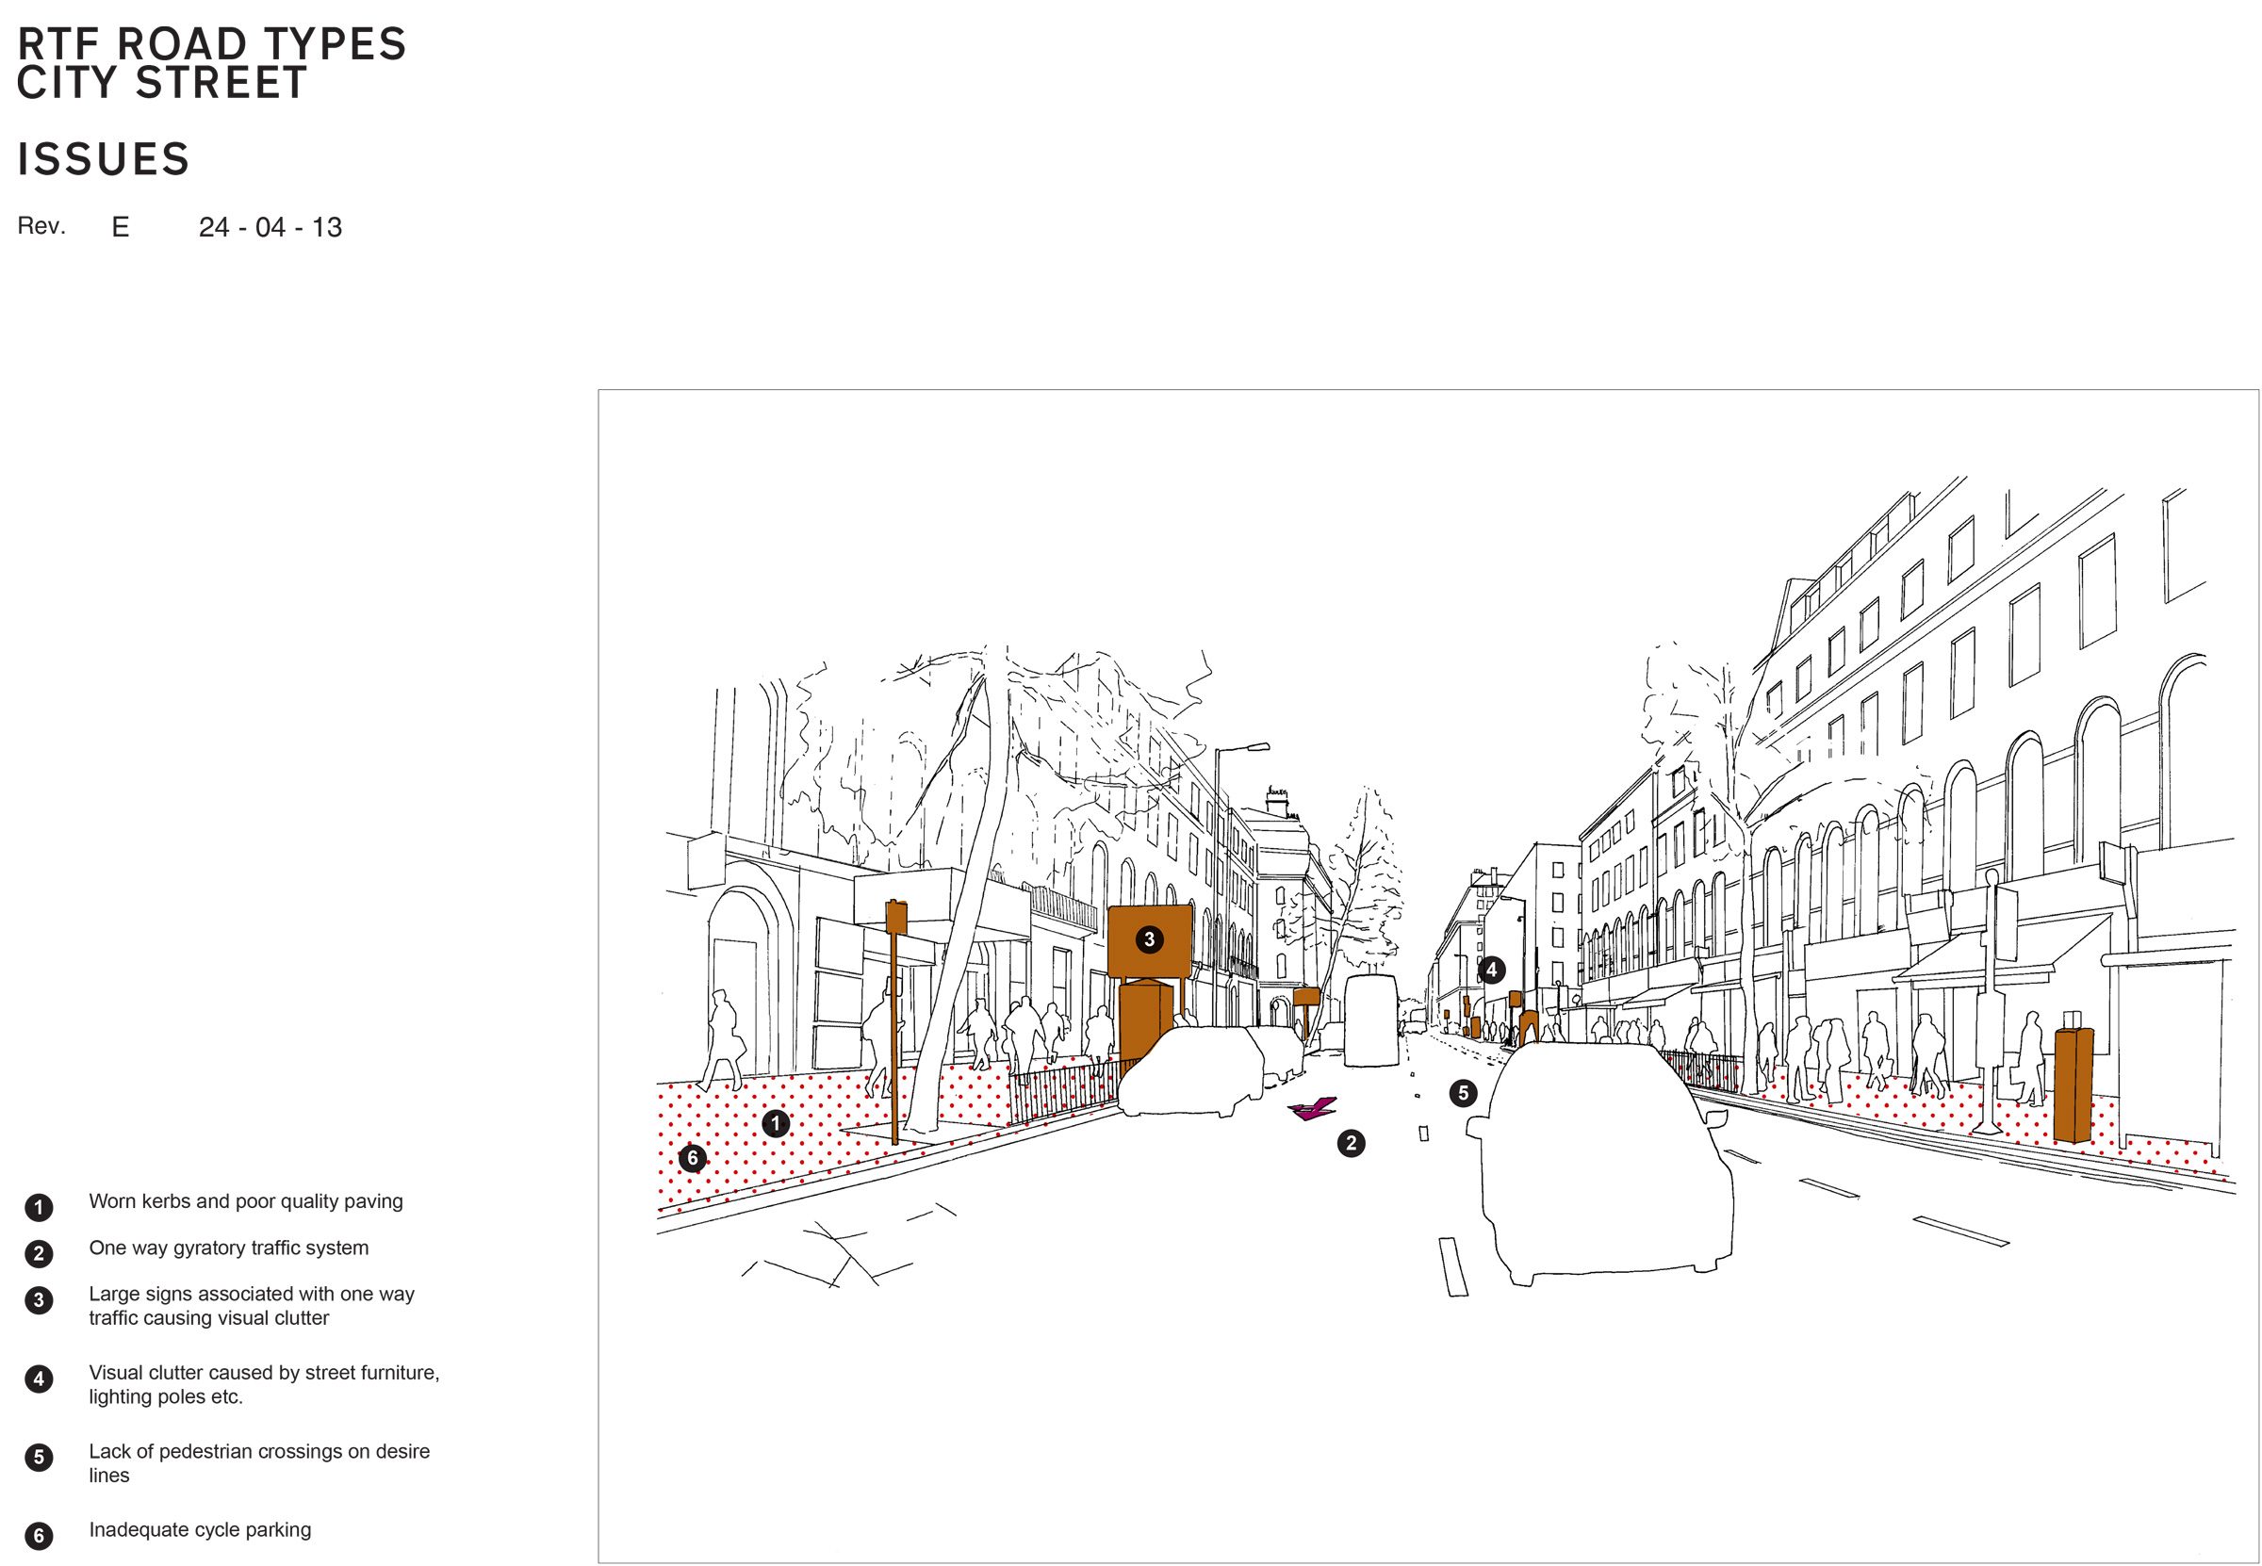Select 'One way gyratory traffic system' legend text
The width and height of the screenshot is (2262, 1566).
(x=229, y=1248)
